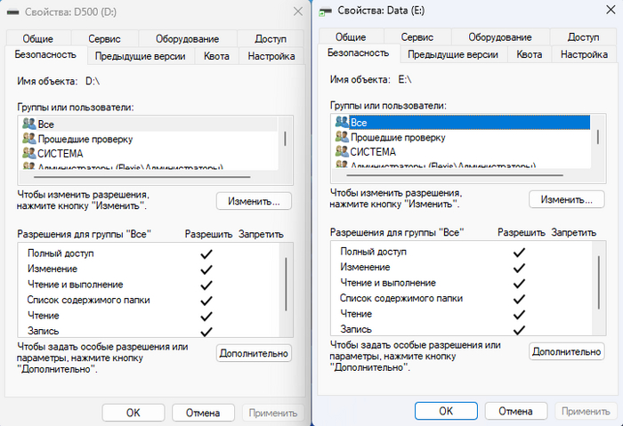The image size is (623, 426).
Task: Click the drive icon in Data (E:) title bar
Action: click(328, 10)
